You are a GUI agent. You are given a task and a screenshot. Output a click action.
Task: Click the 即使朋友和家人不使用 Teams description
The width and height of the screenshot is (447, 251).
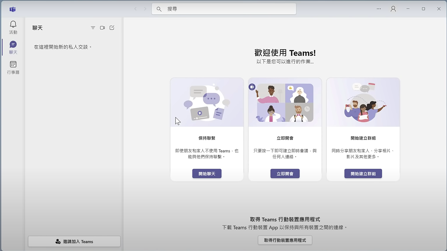coord(207,154)
